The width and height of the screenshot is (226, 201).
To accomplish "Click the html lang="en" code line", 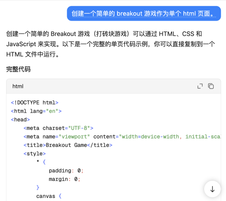I will click(x=36, y=111).
